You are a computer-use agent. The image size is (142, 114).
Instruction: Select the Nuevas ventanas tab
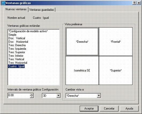pos(16,9)
